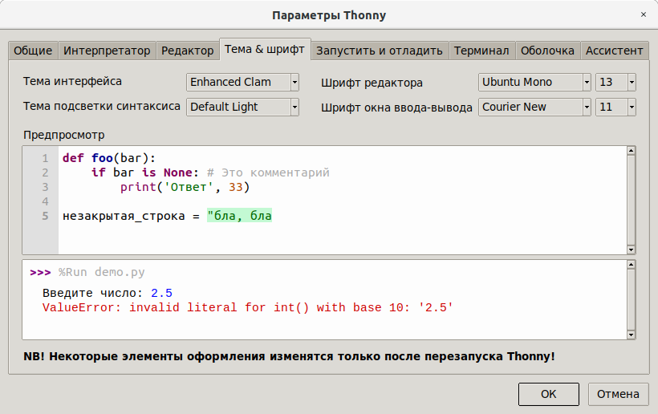Expand the Courier New font dropdown arrow
The width and height of the screenshot is (658, 414).
tap(587, 108)
